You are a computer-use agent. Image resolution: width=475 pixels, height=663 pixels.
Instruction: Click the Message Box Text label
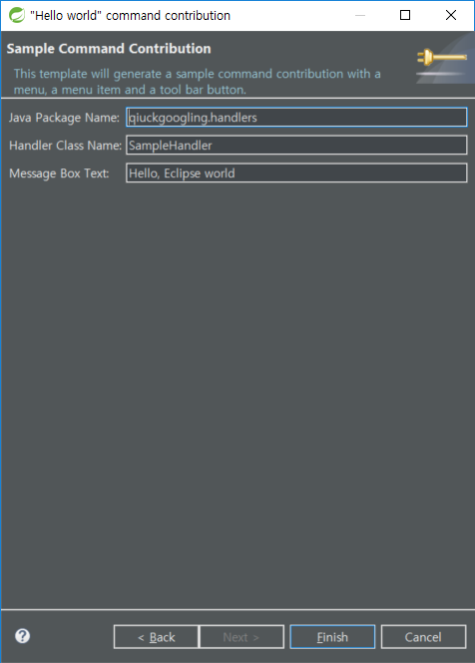pyautogui.click(x=59, y=173)
